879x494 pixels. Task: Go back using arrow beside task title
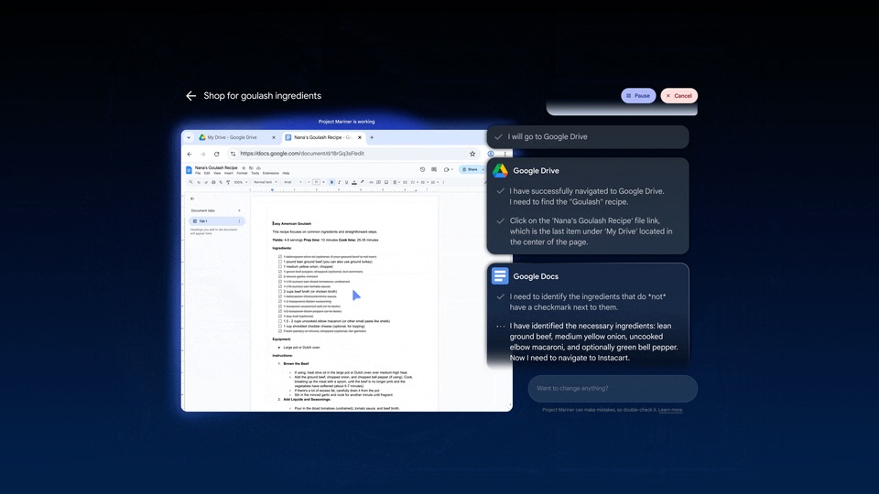pos(190,96)
